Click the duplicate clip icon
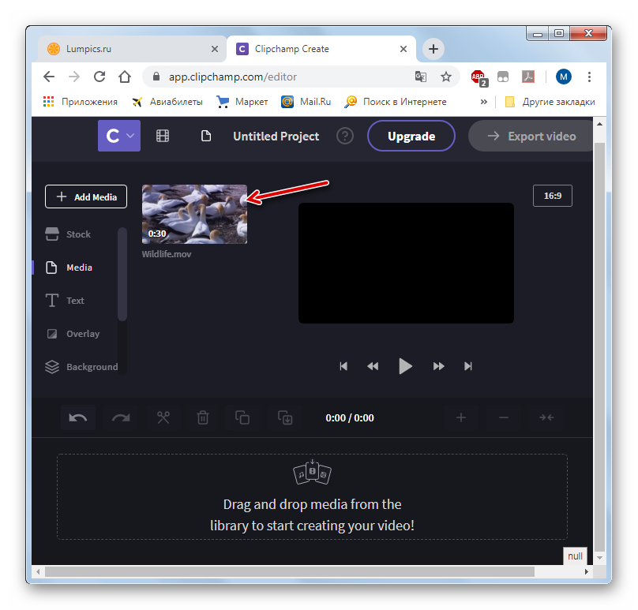The width and height of the screenshot is (638, 610). [x=284, y=417]
